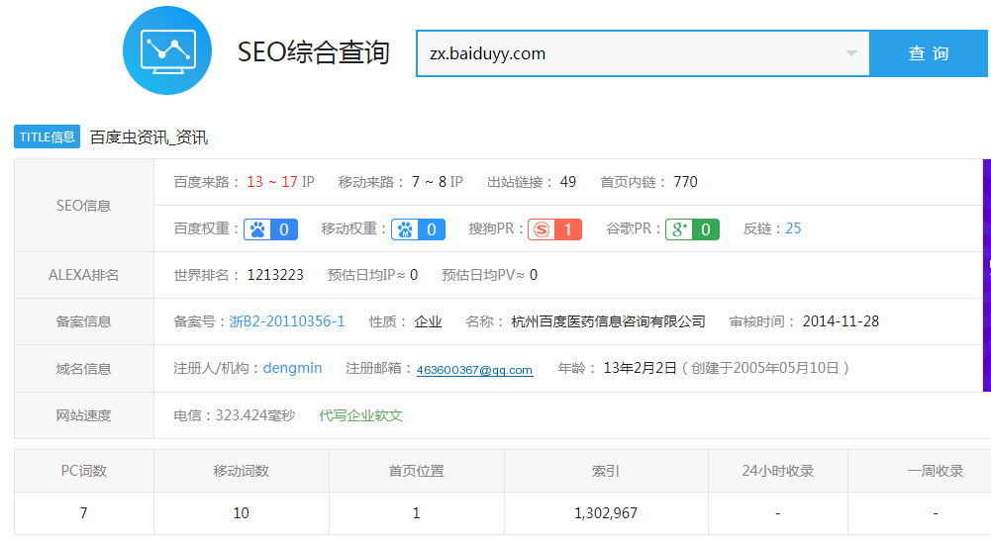The width and height of the screenshot is (991, 543).
Task: Open the domain input dropdown arrow
Action: (x=851, y=53)
